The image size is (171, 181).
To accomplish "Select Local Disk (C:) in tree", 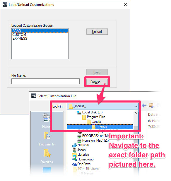I will 90,112.
